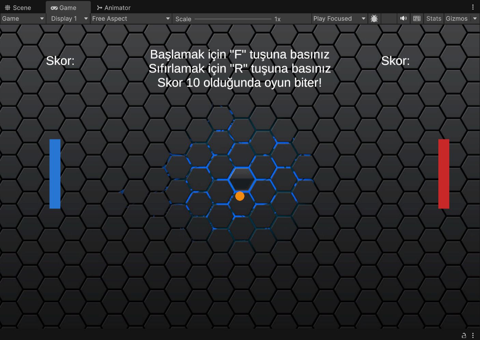
Task: Expand the Gizmos dropdown arrow
Action: (475, 18)
